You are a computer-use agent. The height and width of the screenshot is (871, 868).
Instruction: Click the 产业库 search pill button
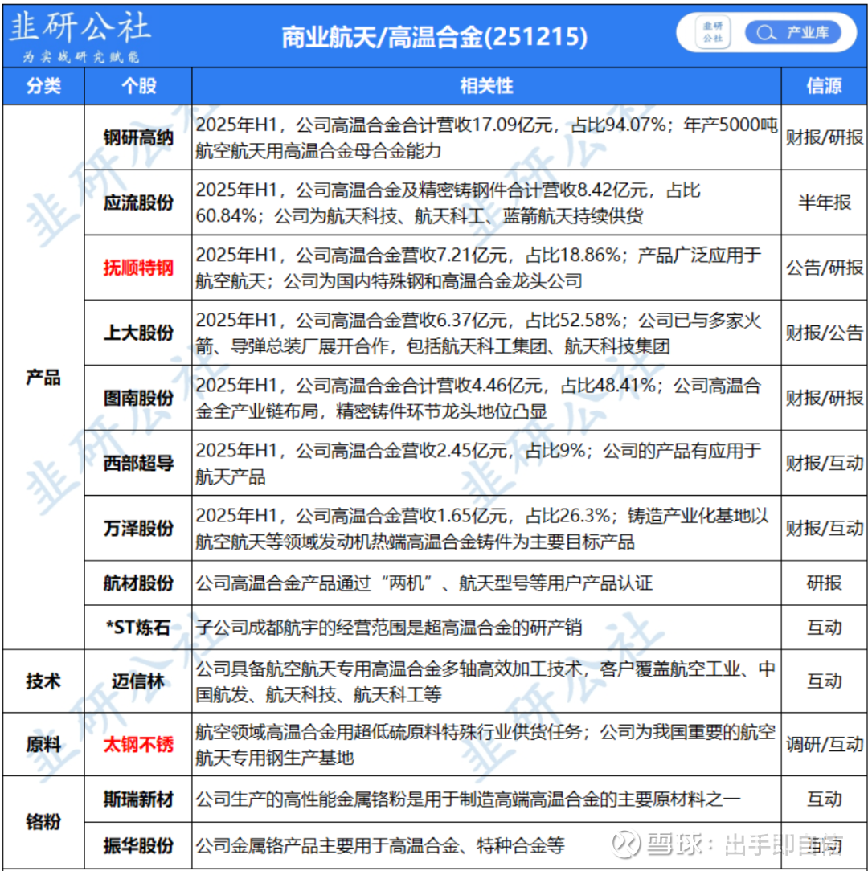point(792,33)
